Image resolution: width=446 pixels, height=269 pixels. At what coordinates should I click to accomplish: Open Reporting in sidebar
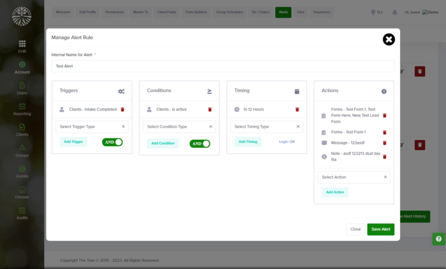(x=22, y=109)
